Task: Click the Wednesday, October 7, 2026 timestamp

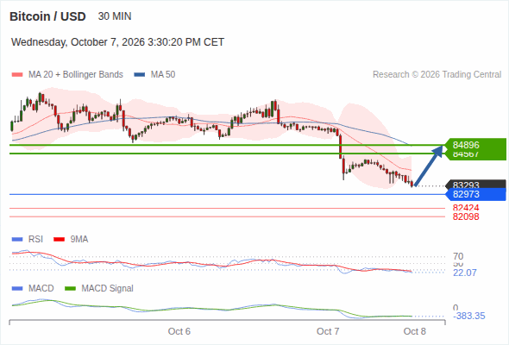Action: [x=117, y=42]
